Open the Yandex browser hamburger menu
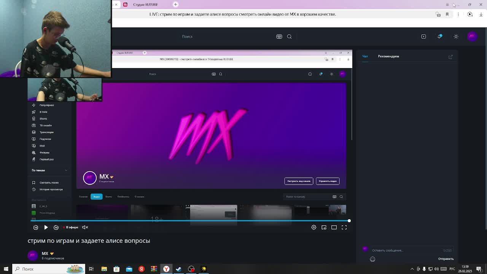Image resolution: width=487 pixels, height=274 pixels. (447, 4)
